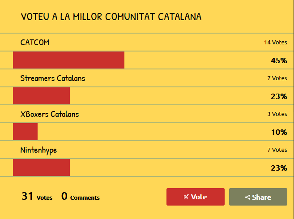Open the 0 Comments link

click(81, 196)
